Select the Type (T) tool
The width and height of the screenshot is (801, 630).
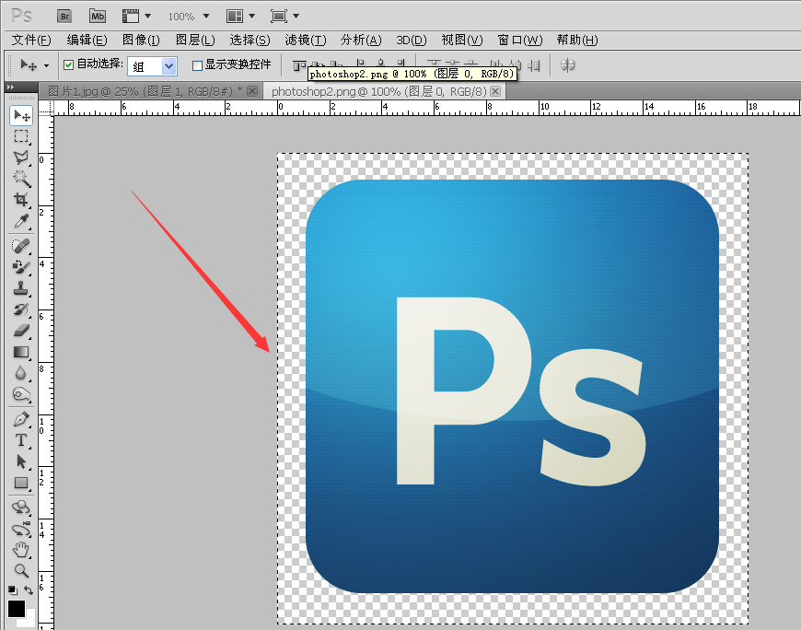click(x=21, y=440)
